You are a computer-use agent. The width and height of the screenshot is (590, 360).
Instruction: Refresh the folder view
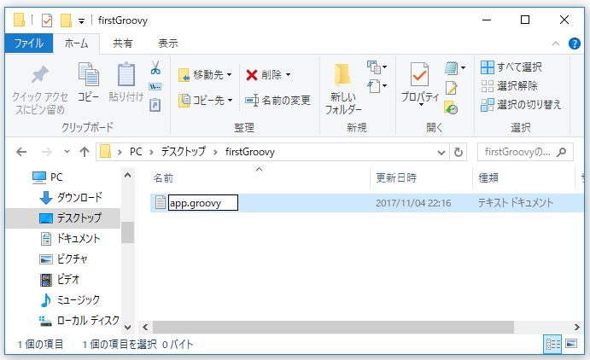point(458,152)
